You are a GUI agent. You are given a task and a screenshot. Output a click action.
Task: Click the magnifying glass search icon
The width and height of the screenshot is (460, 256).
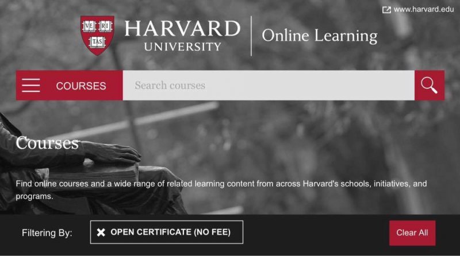click(x=429, y=85)
